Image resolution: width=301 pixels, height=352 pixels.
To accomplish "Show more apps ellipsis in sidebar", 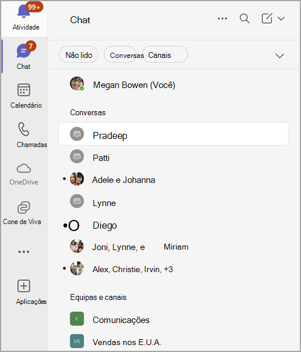I will [24, 252].
